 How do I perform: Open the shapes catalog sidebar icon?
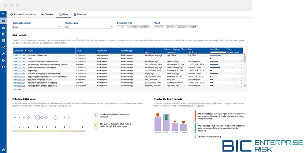click(x=3, y=28)
